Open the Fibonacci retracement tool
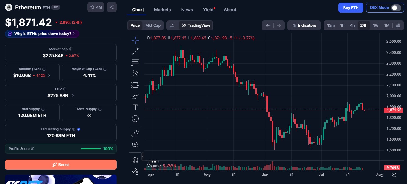Viewport: 407px width, 184px height. (x=135, y=63)
